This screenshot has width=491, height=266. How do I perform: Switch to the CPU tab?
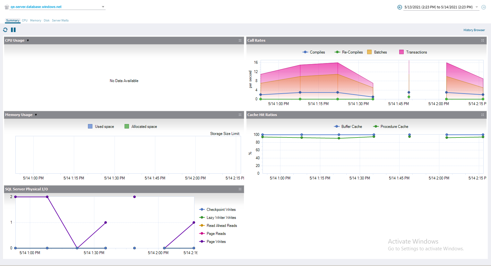pos(25,21)
